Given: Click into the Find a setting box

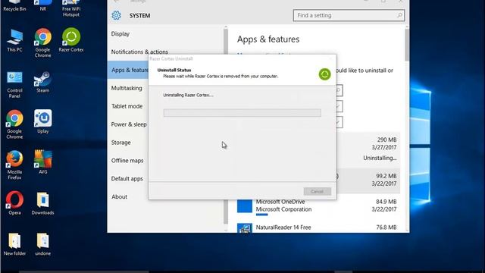Looking at the screenshot, I should (x=349, y=15).
